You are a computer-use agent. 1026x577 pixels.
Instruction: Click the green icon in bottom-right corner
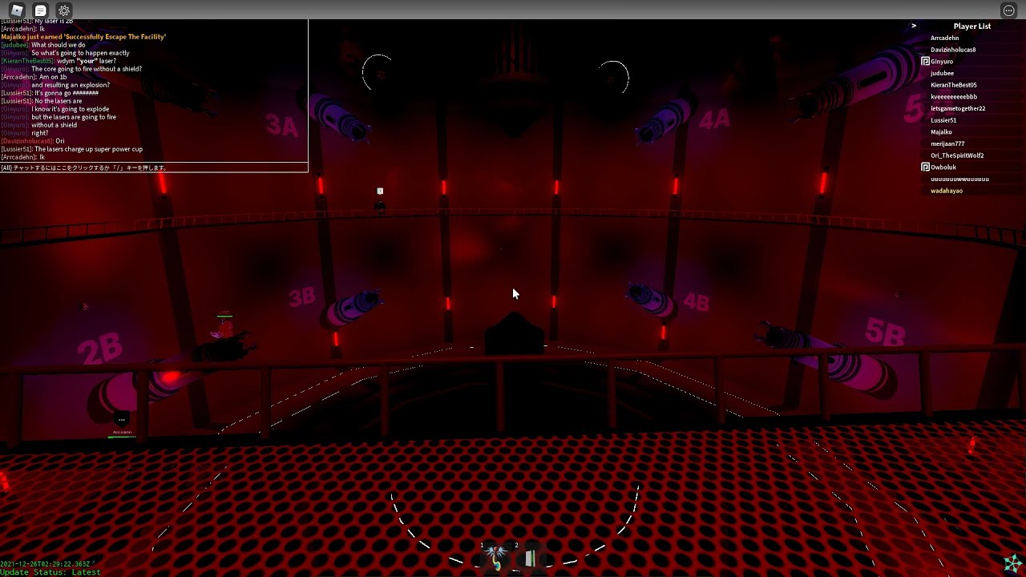click(1012, 563)
